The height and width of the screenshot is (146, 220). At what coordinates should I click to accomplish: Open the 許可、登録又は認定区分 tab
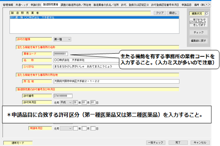[x=135, y=5]
